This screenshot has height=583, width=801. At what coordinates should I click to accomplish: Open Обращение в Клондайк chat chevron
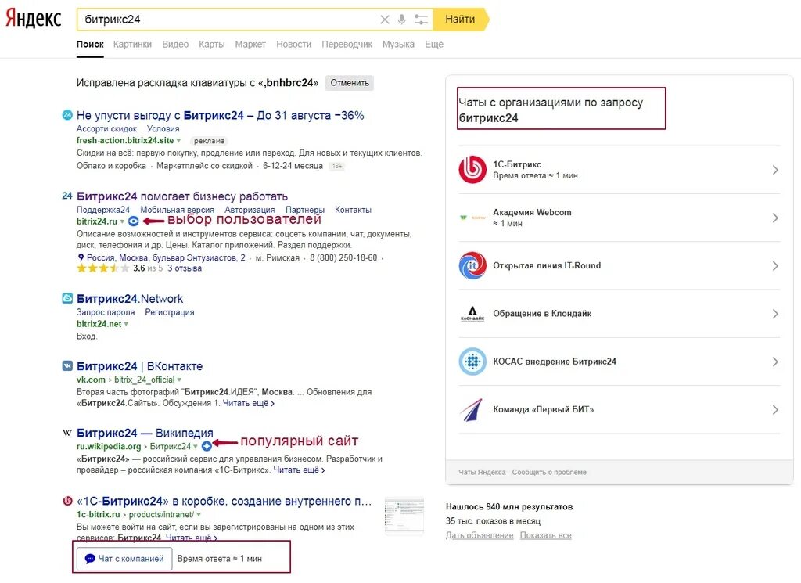pyautogui.click(x=775, y=314)
